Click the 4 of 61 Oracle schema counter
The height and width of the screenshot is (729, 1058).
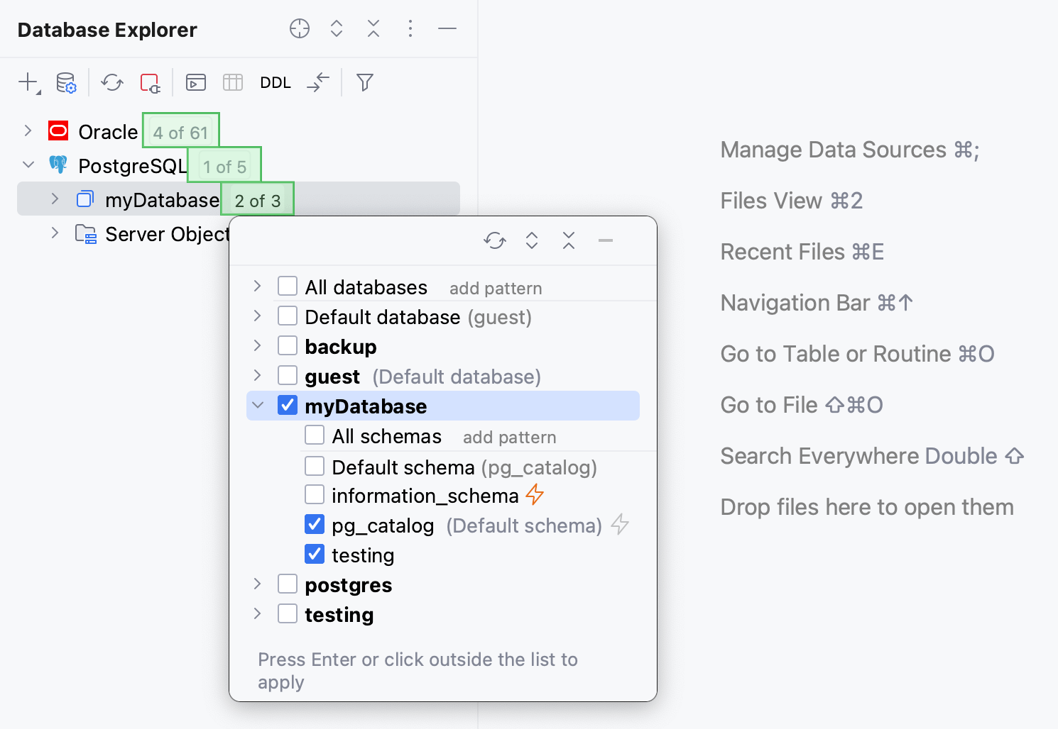click(x=180, y=132)
